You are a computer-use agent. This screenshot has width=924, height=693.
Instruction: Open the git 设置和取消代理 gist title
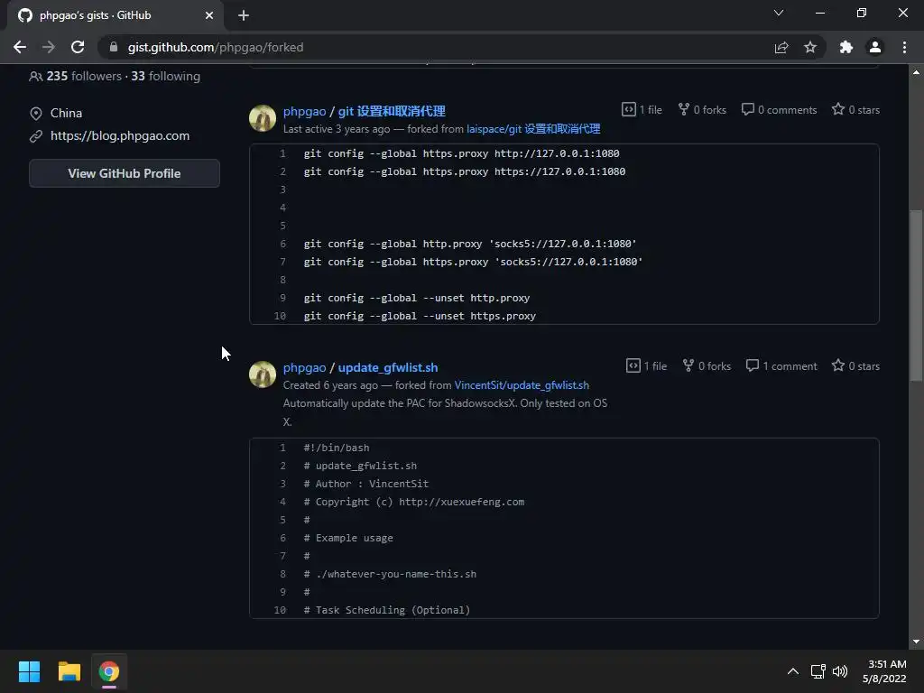point(392,111)
